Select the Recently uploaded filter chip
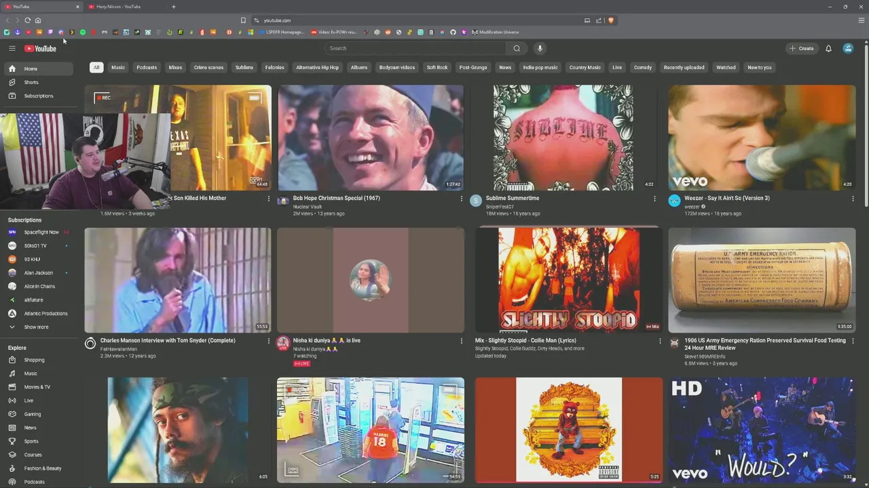869x488 pixels. [x=684, y=67]
